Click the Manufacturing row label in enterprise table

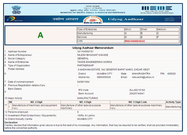coord(100,33)
